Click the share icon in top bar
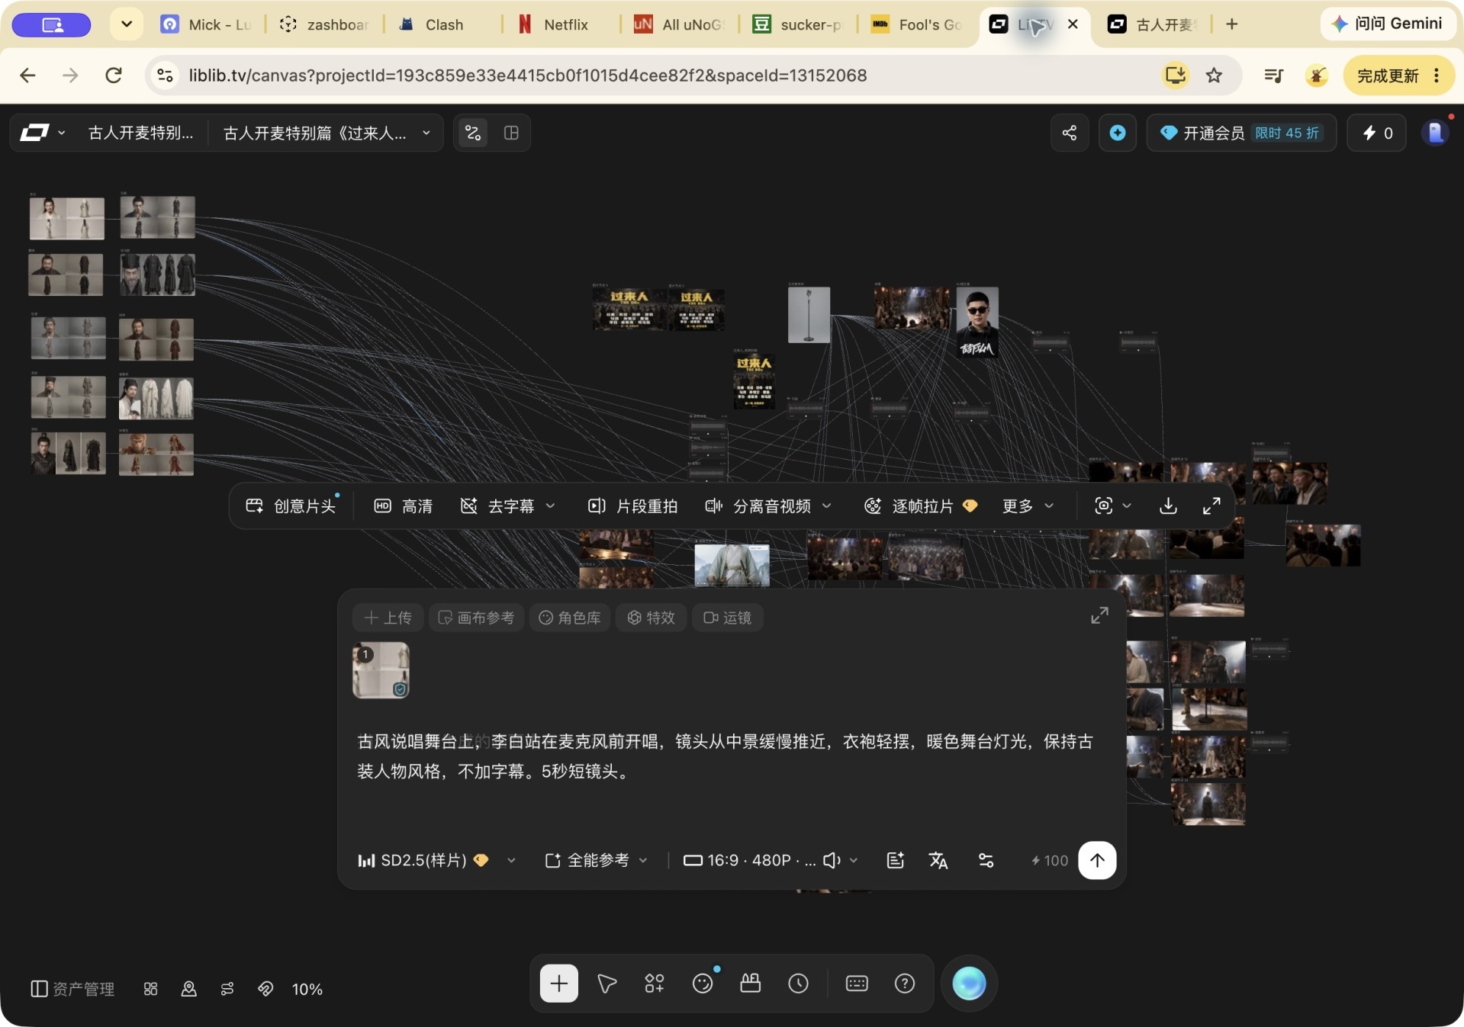This screenshot has height=1027, width=1464. [1070, 133]
